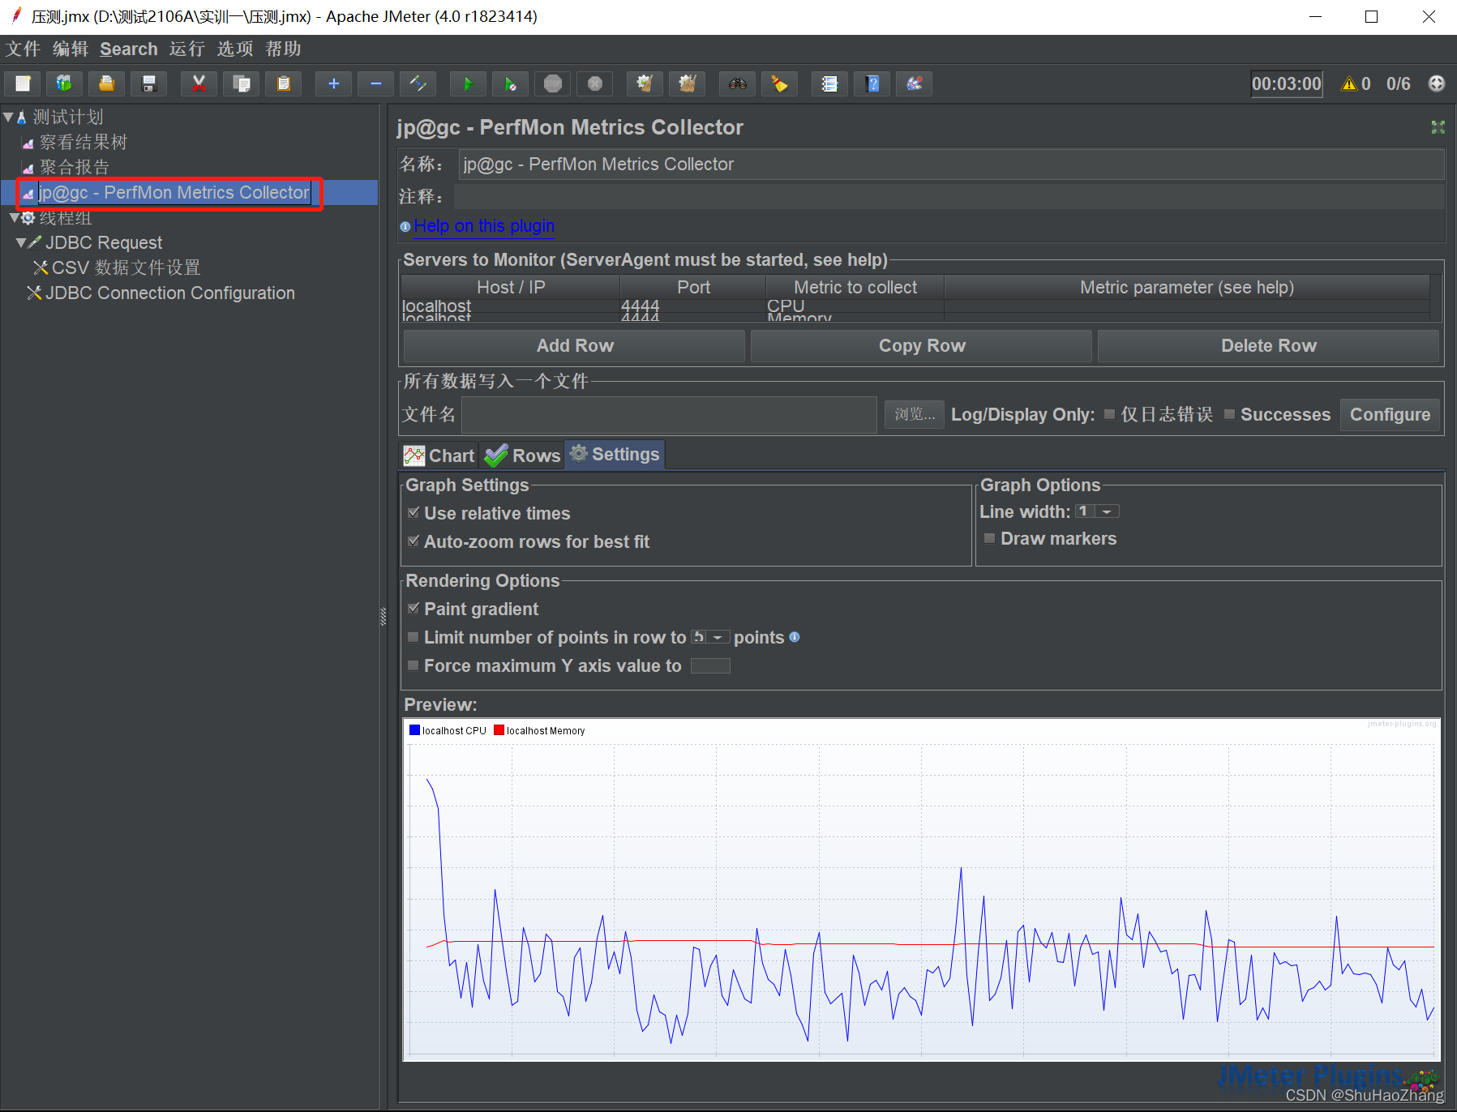1457x1112 pixels.
Task: Click the 注释 comment input field
Action: click(949, 197)
